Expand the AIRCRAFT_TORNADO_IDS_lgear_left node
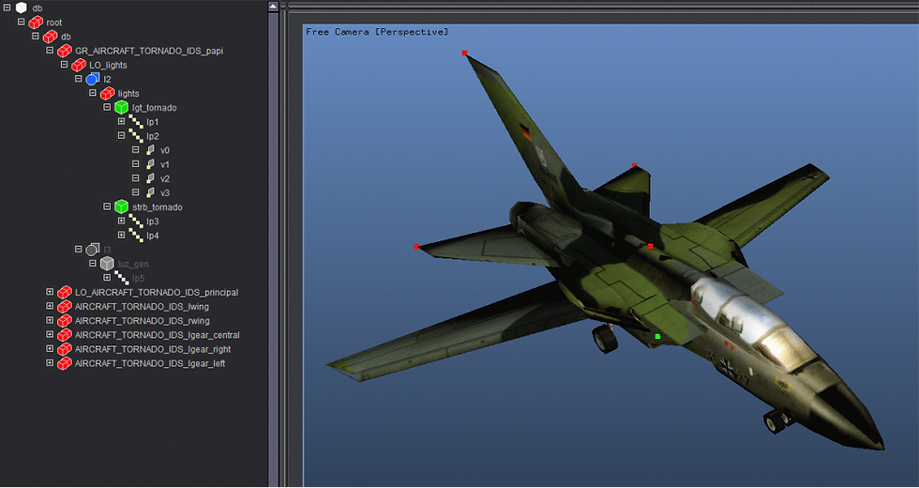919x488 pixels. coord(50,363)
